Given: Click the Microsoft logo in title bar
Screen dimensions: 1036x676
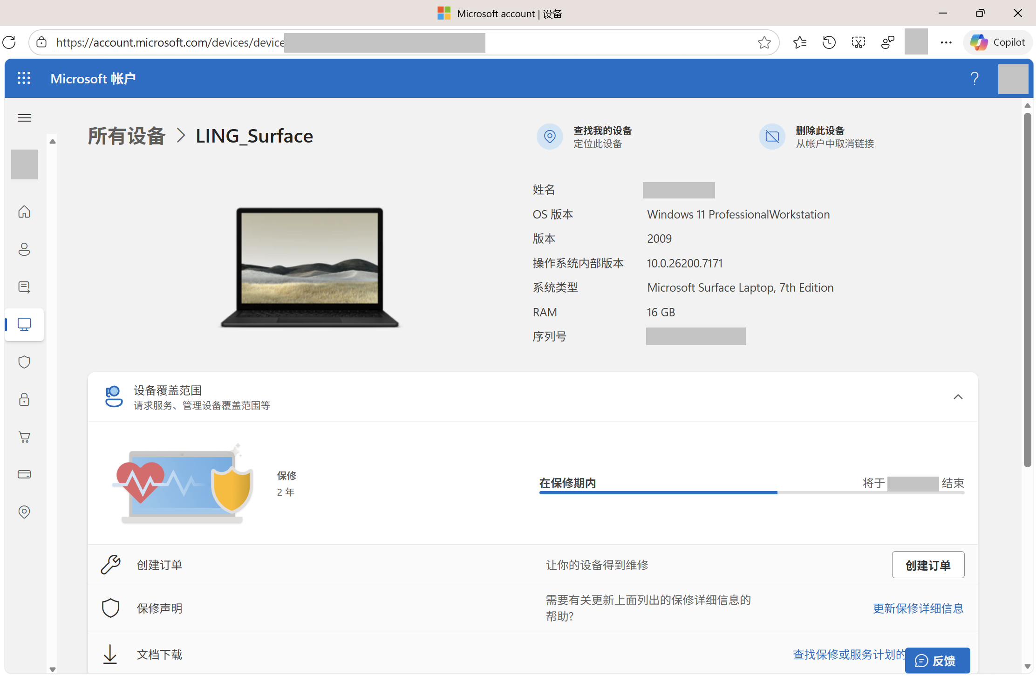Looking at the screenshot, I should tap(444, 13).
